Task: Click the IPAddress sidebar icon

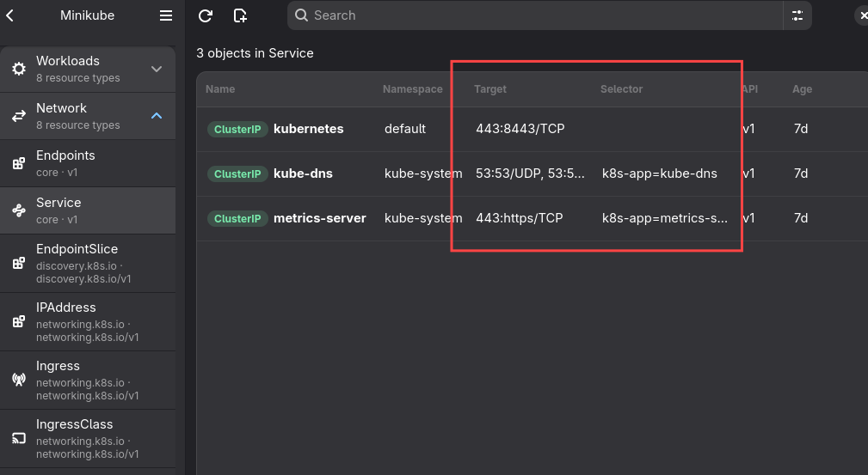Action: (x=19, y=322)
